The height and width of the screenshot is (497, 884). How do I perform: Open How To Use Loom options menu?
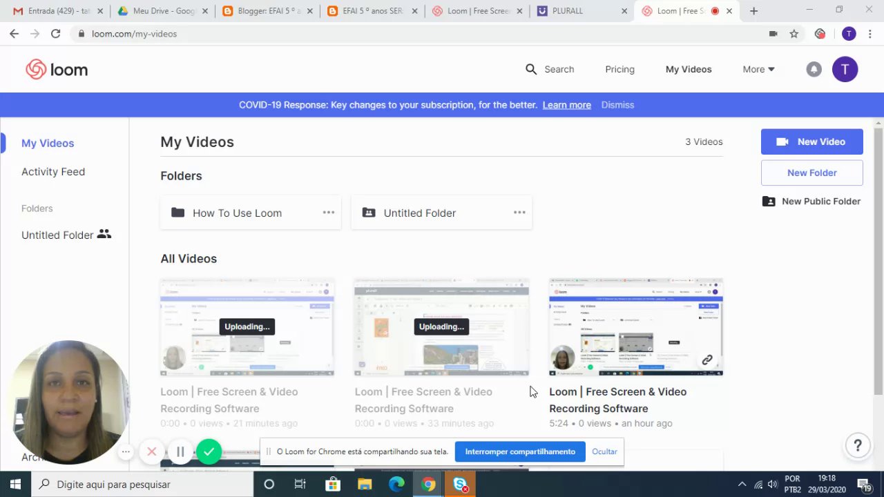(x=329, y=213)
